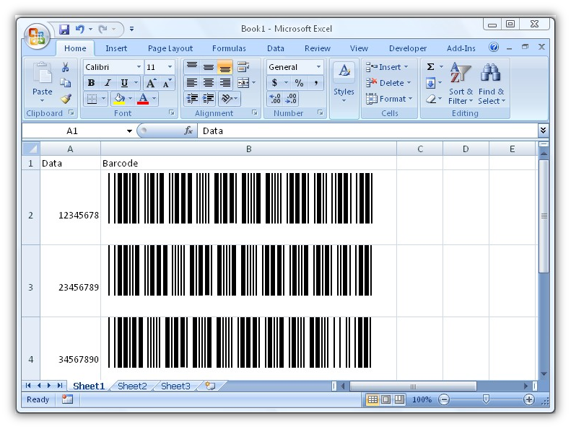Toggle Bottom Align alignment
Image resolution: width=571 pixels, height=429 pixels.
point(225,67)
